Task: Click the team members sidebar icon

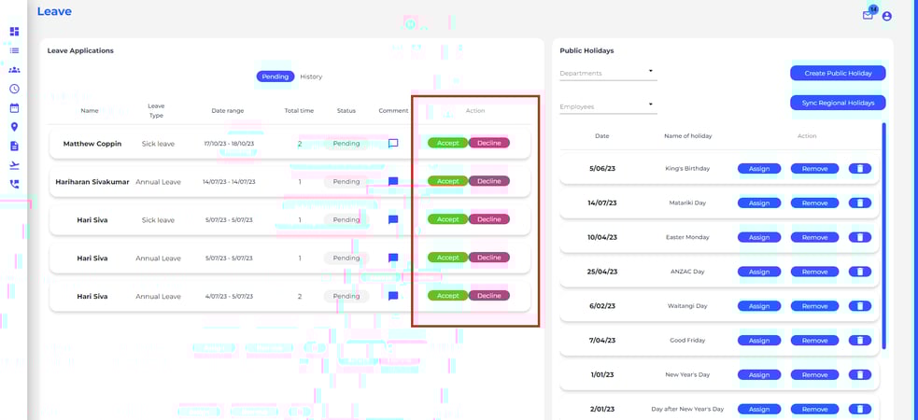Action: tap(14, 70)
